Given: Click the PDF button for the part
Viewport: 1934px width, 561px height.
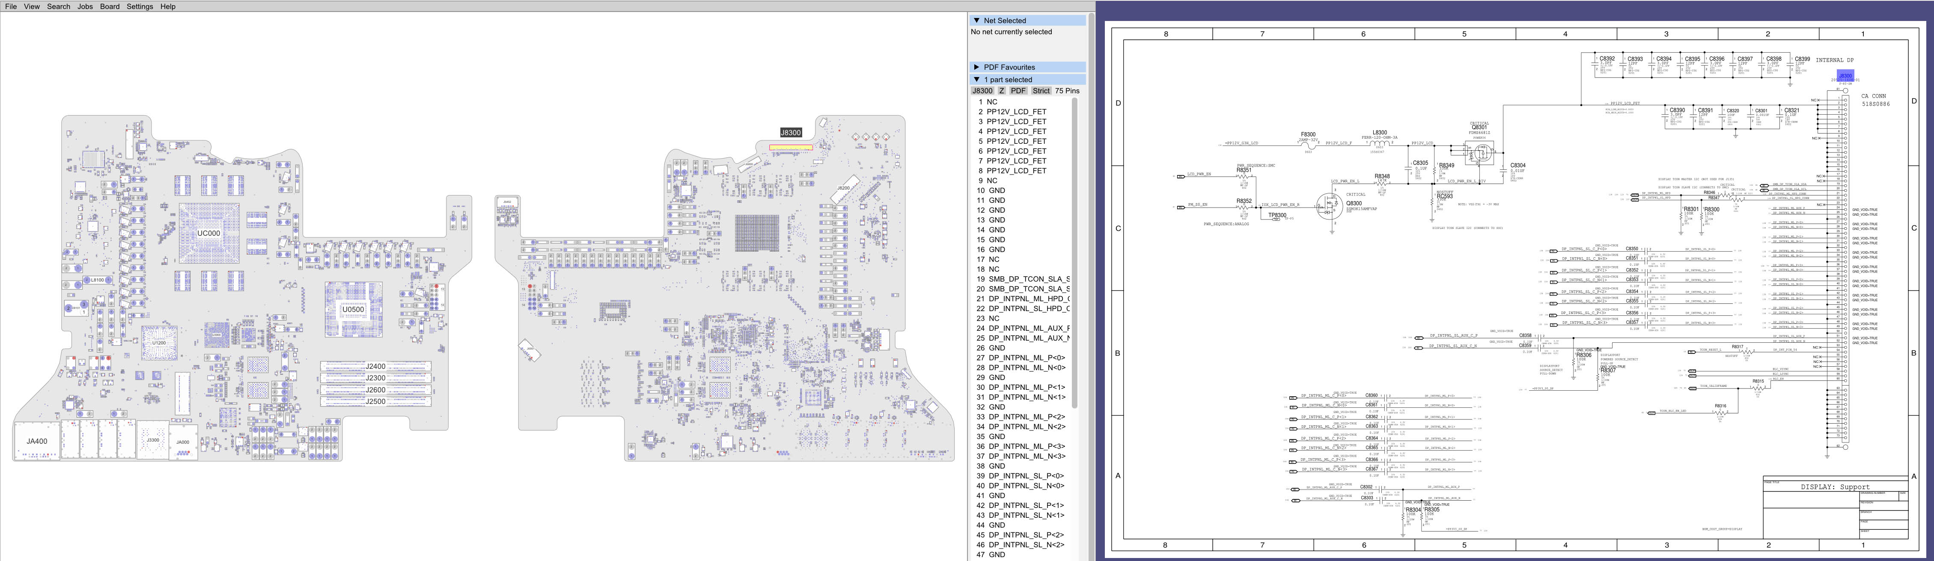Looking at the screenshot, I should [x=1018, y=91].
